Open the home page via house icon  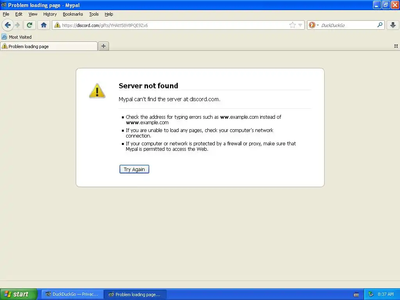[x=44, y=25]
